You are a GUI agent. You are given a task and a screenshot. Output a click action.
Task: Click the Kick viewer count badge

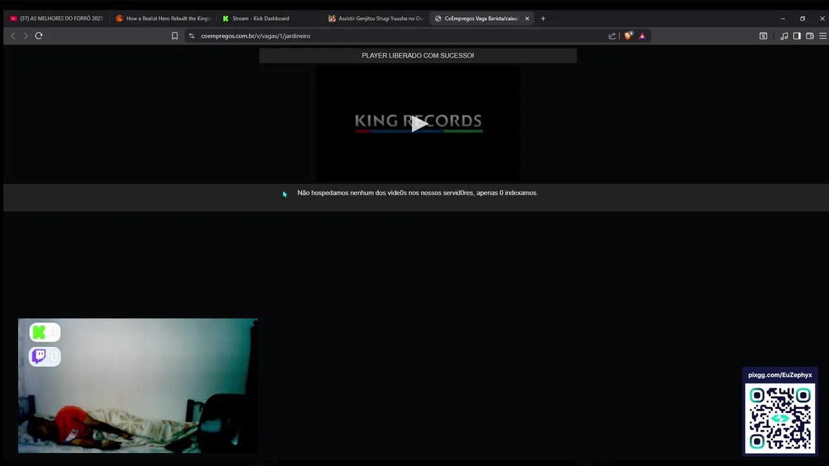(x=45, y=333)
